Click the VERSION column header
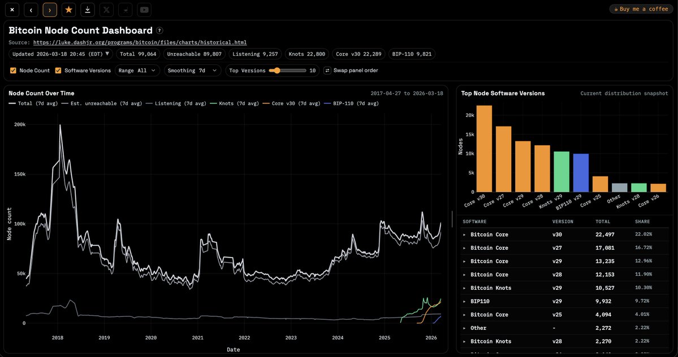Image resolution: width=678 pixels, height=357 pixels. click(563, 221)
